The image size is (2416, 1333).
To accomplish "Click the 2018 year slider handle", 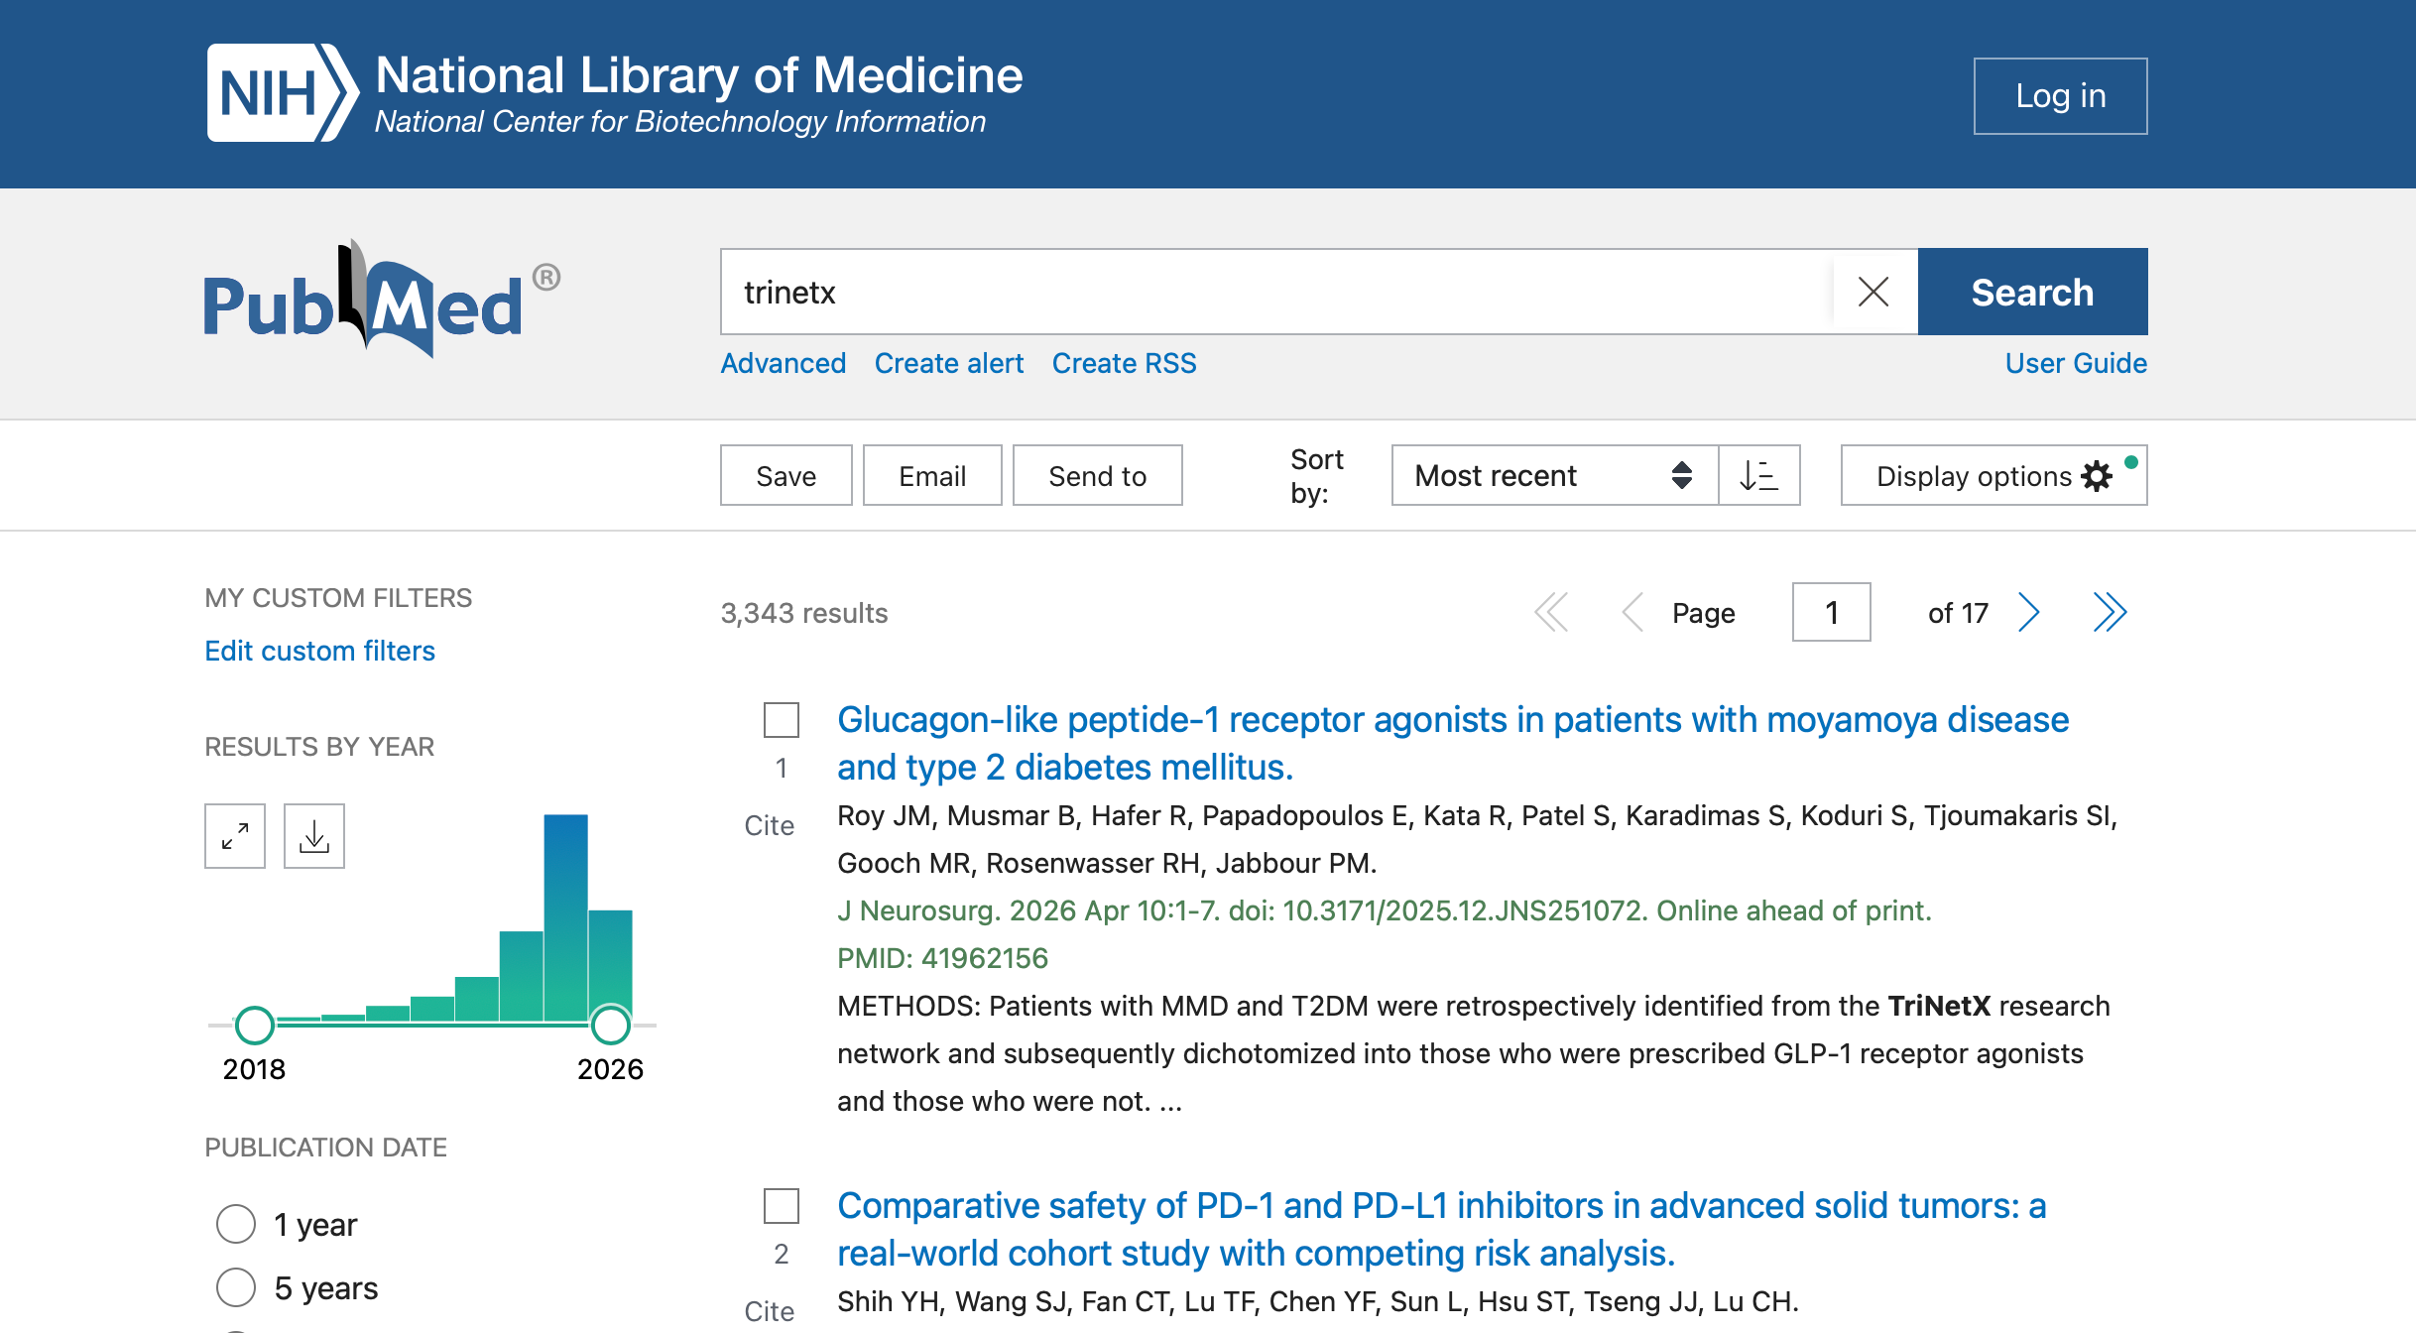I will (x=255, y=1025).
